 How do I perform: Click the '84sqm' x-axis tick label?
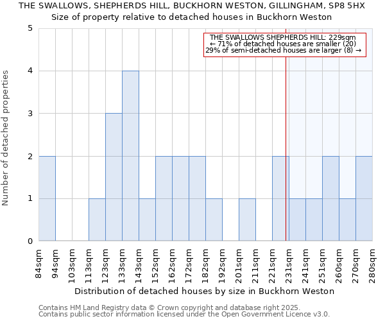click(x=38, y=264)
